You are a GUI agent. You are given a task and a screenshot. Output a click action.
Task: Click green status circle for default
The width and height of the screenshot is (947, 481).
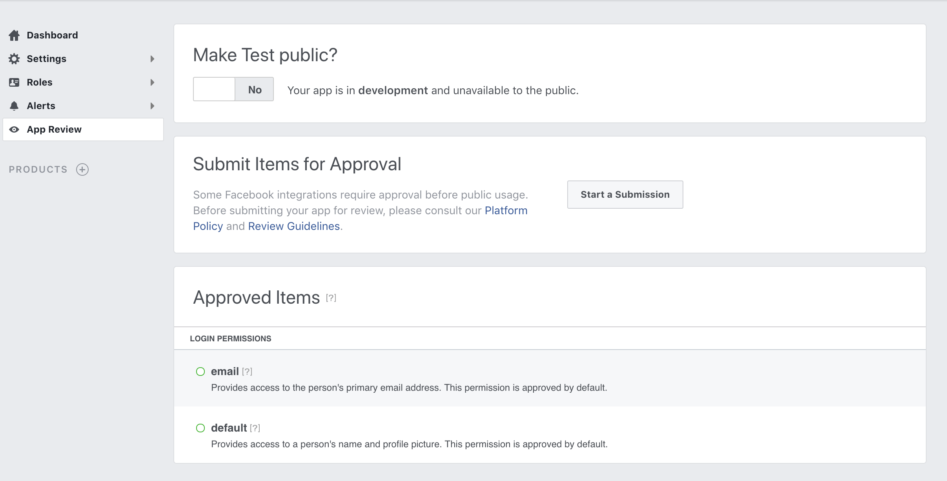point(200,428)
